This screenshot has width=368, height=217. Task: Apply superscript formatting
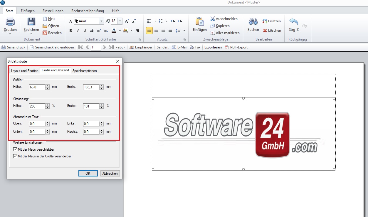pyautogui.click(x=99, y=31)
